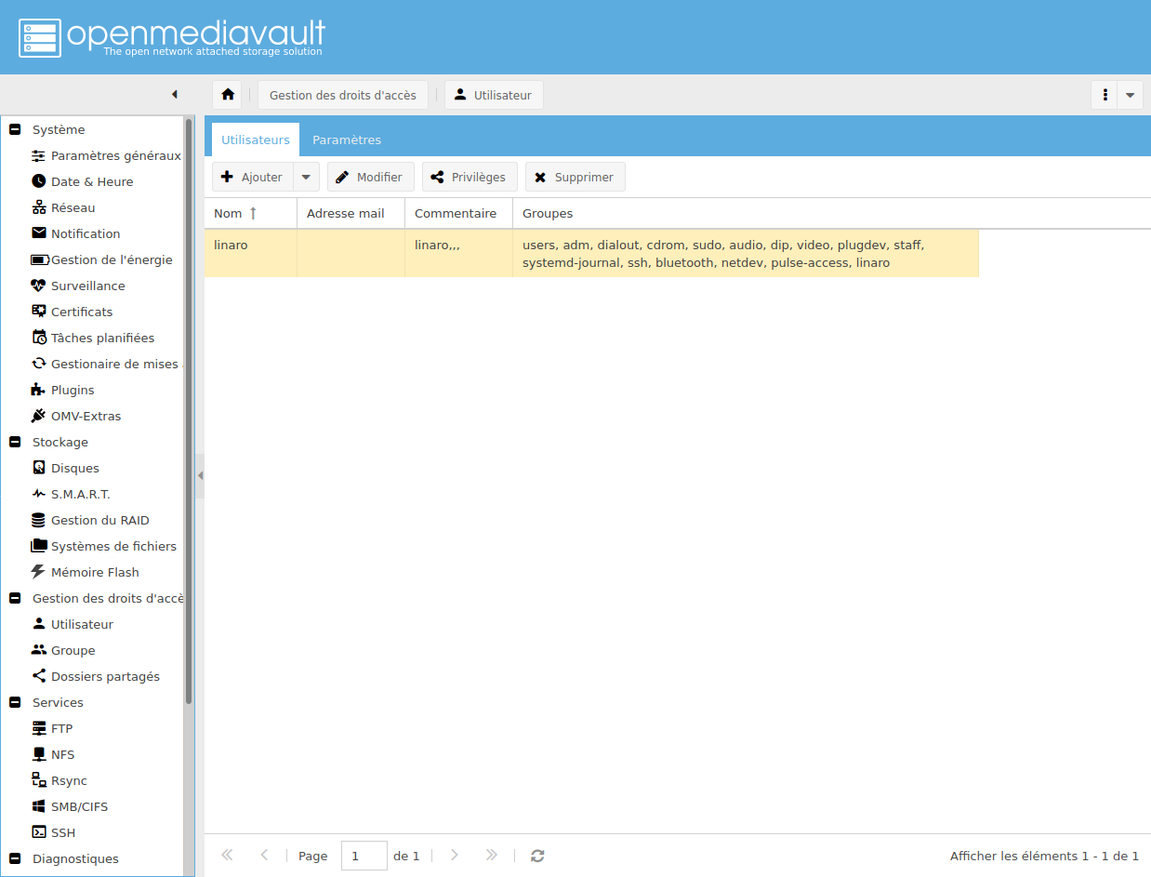This screenshot has width=1151, height=877.
Task: Open Gestion du RAID page
Action: pos(99,520)
